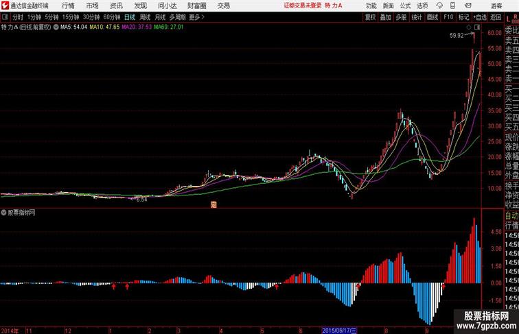Select the 周线 weekly tab
This screenshot has width=519, height=334.
pyautogui.click(x=145, y=17)
